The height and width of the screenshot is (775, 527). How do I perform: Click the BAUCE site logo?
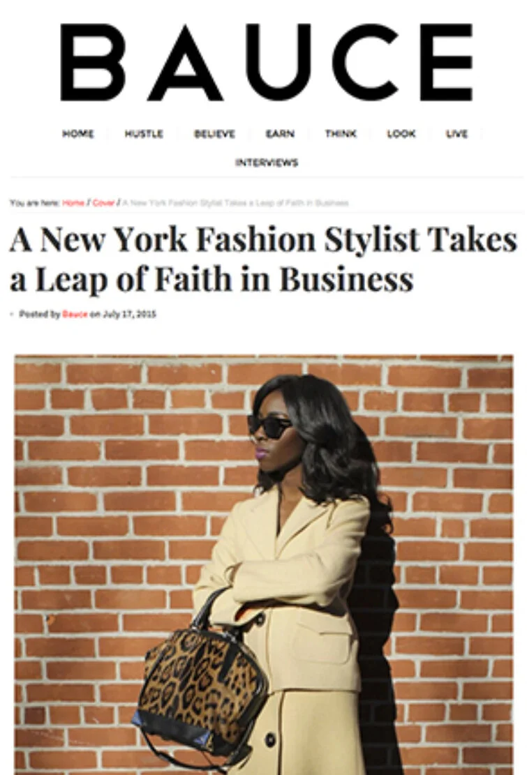tap(267, 62)
